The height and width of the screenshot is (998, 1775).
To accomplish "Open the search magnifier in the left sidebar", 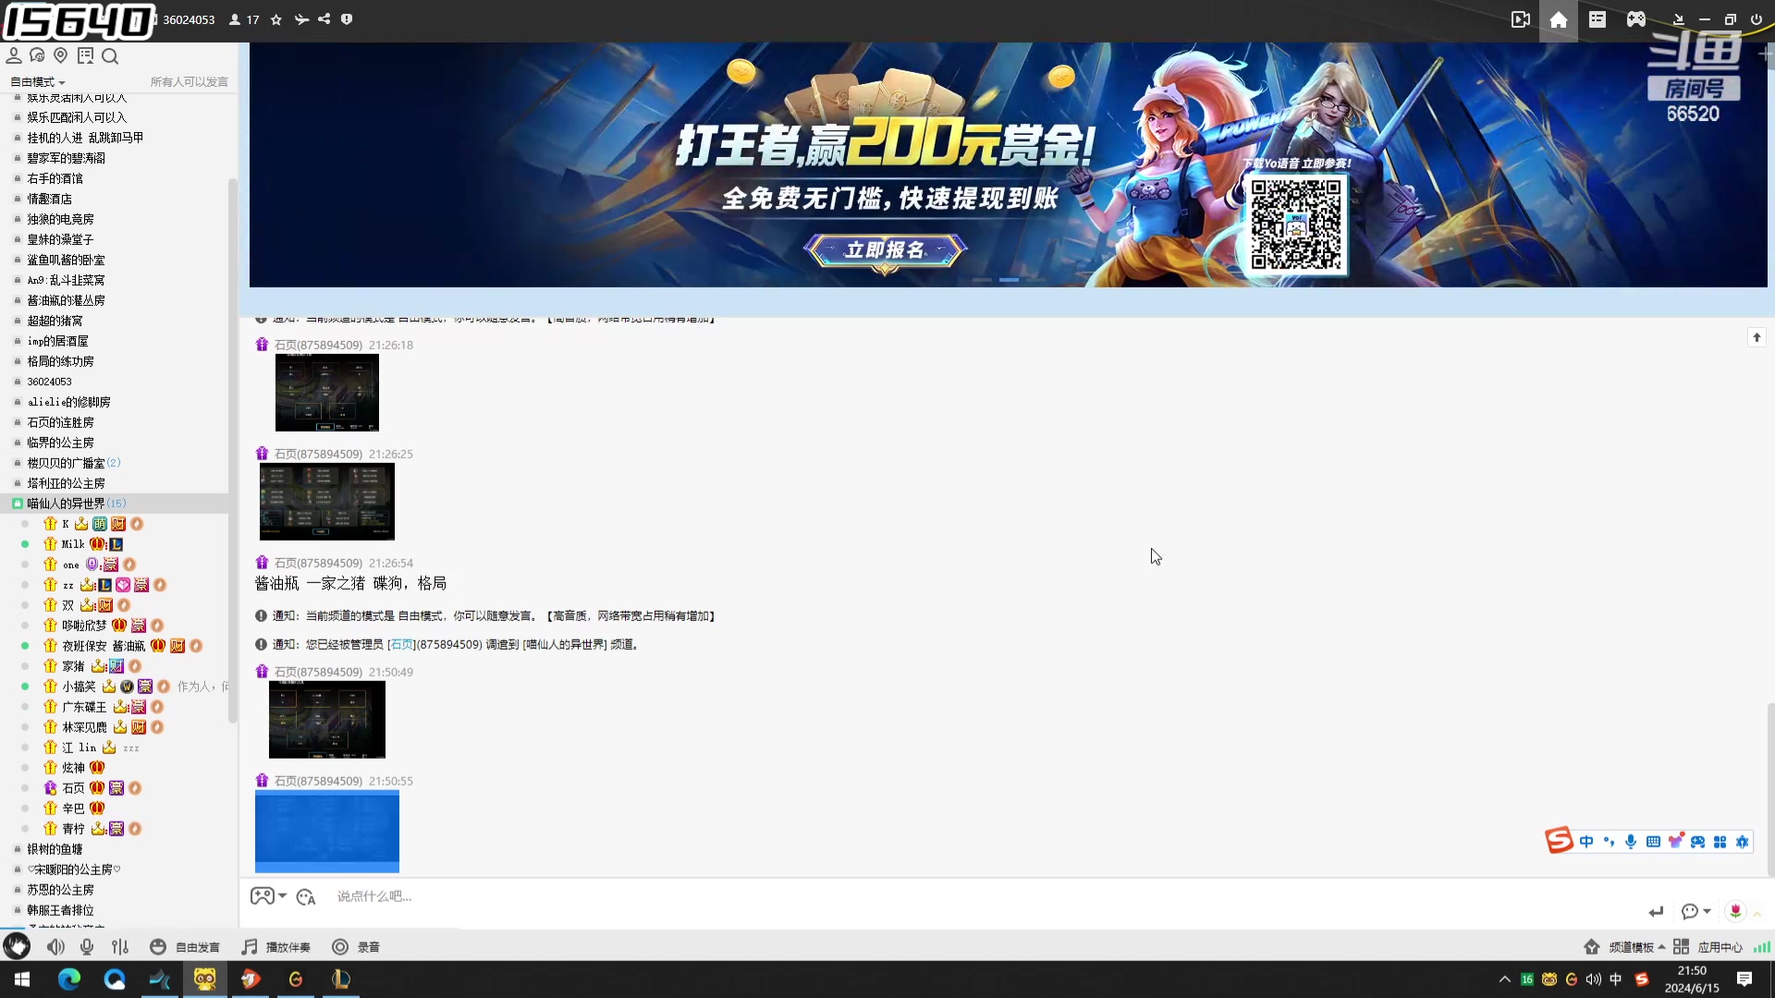I will pyautogui.click(x=110, y=55).
